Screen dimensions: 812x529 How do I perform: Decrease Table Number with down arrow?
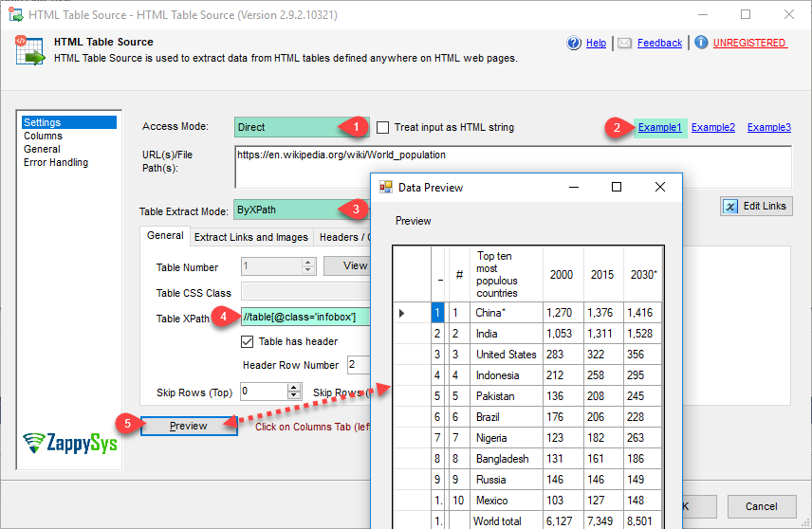307,271
